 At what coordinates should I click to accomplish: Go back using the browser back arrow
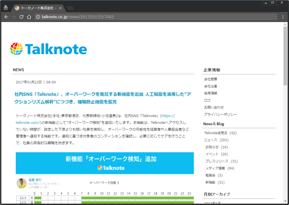tap(6, 17)
